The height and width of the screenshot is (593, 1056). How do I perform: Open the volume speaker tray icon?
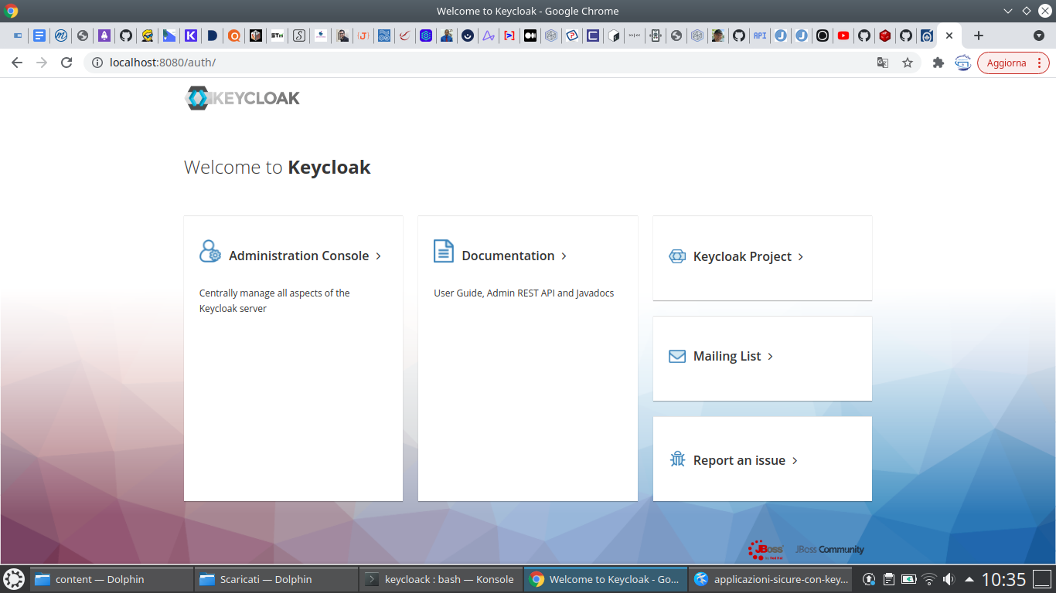coord(949,579)
